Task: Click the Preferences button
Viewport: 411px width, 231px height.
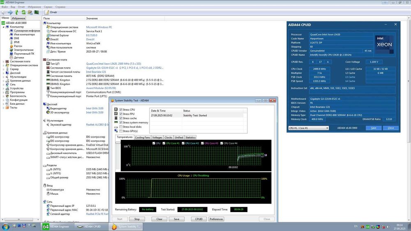Action: (x=216, y=219)
